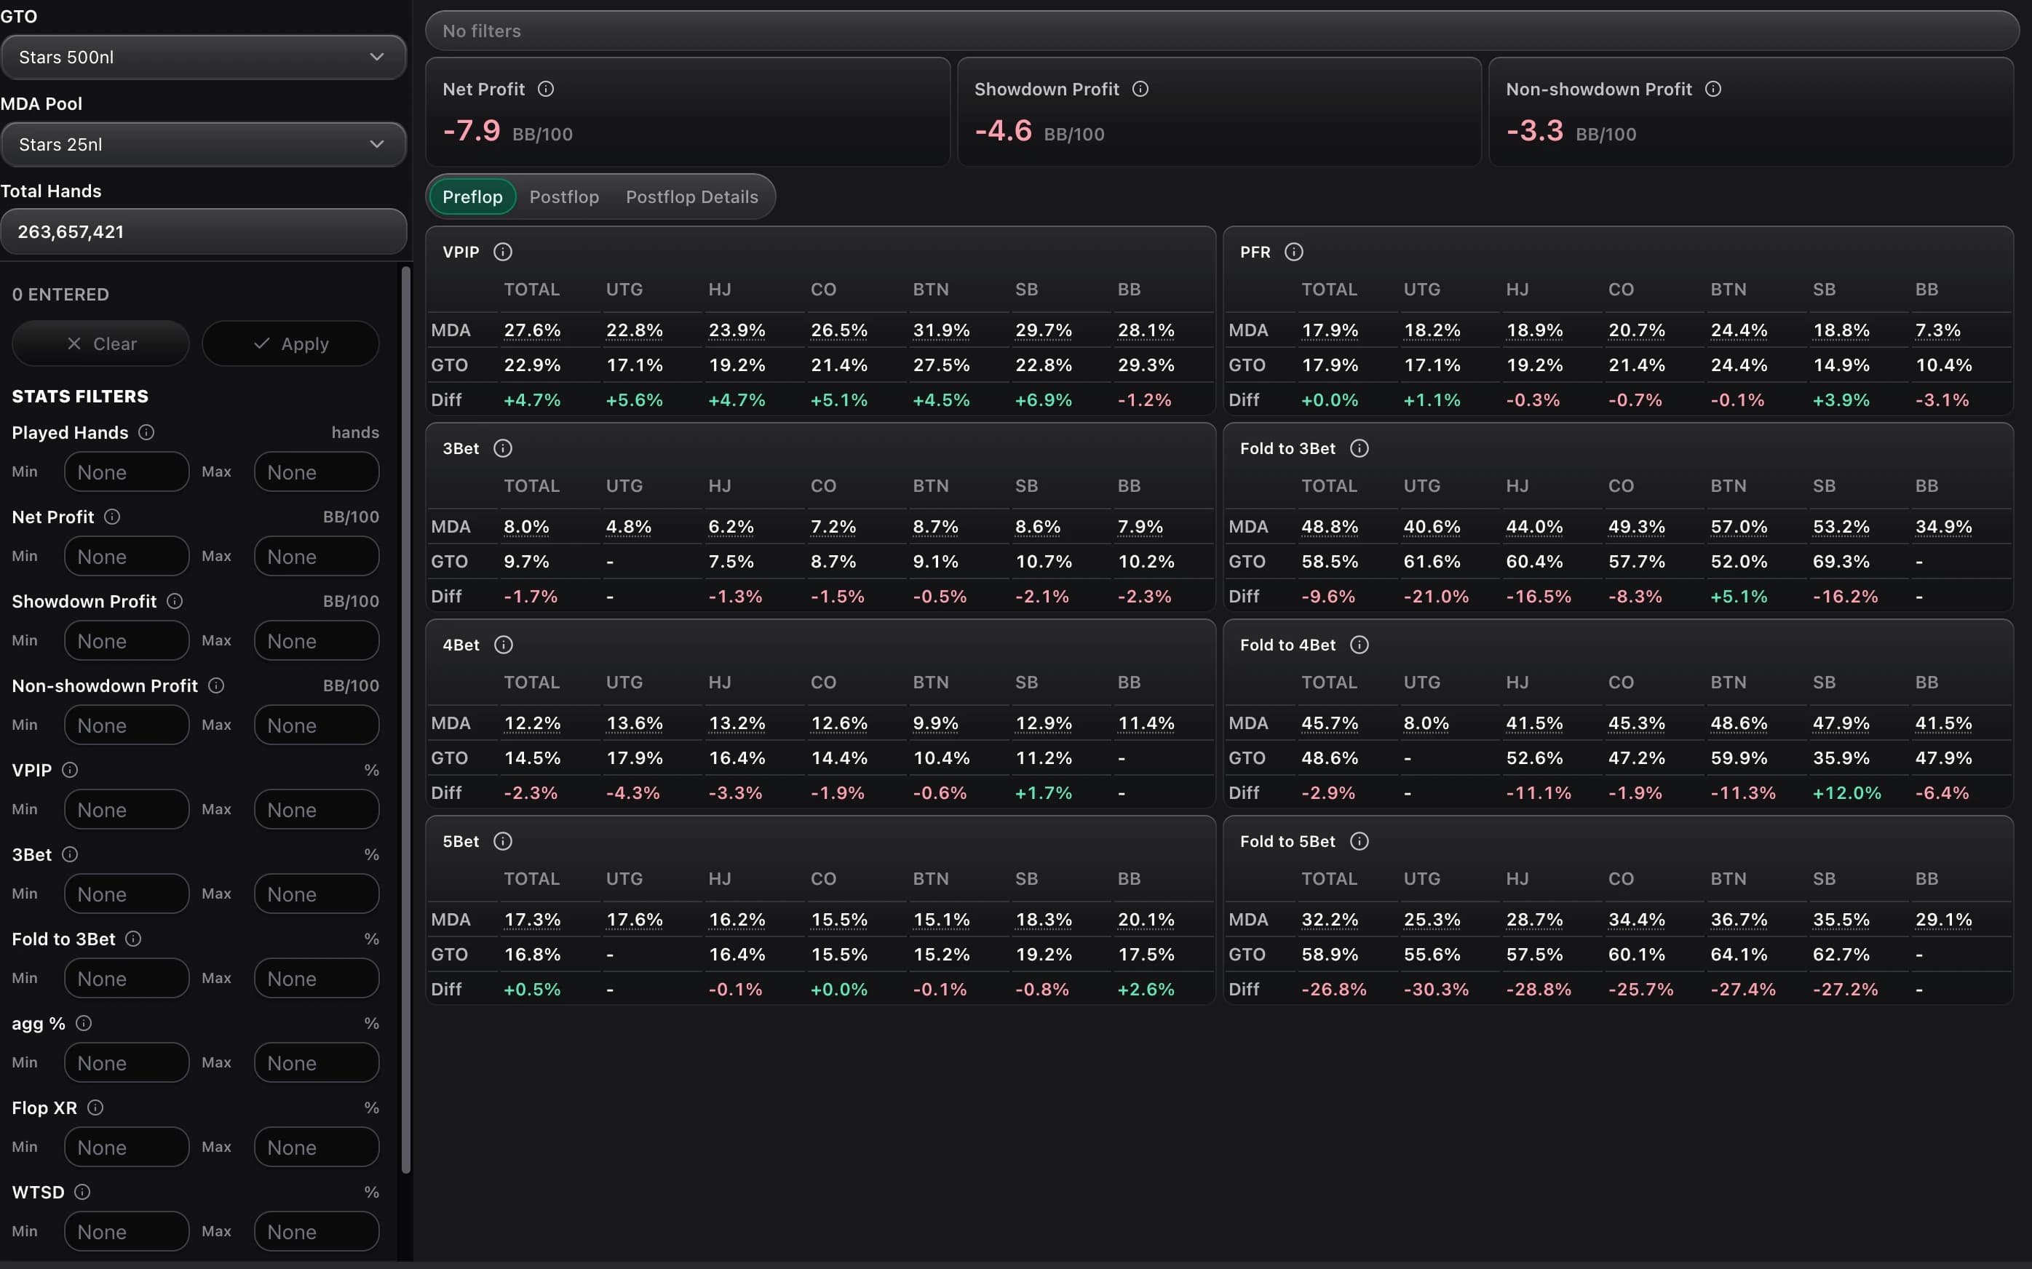
Task: Click 3Bet Min filter field
Action: [x=127, y=894]
